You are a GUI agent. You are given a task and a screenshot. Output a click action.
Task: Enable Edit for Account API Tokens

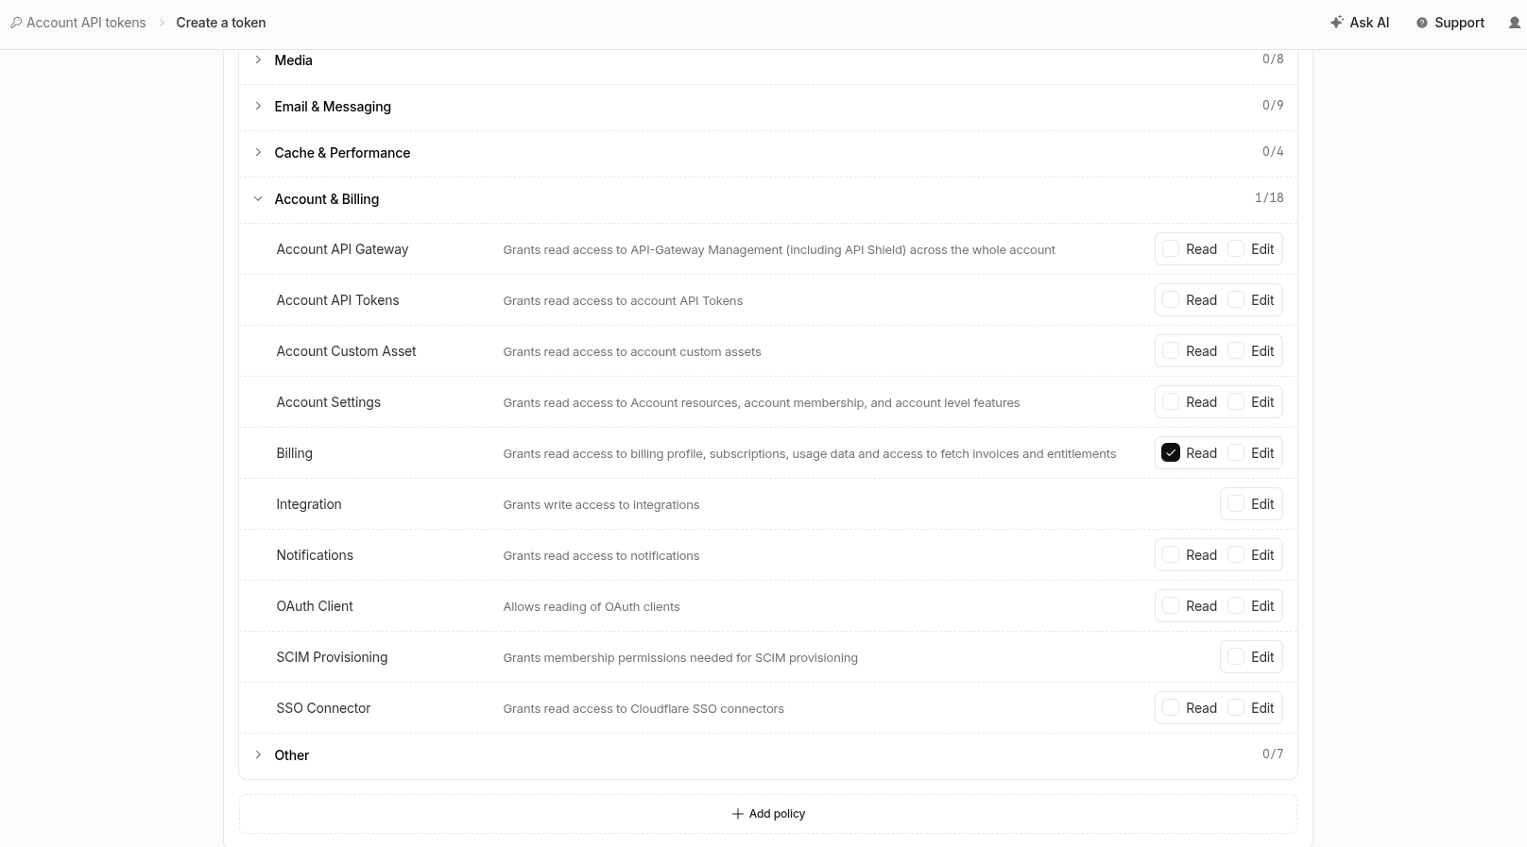click(x=1236, y=300)
